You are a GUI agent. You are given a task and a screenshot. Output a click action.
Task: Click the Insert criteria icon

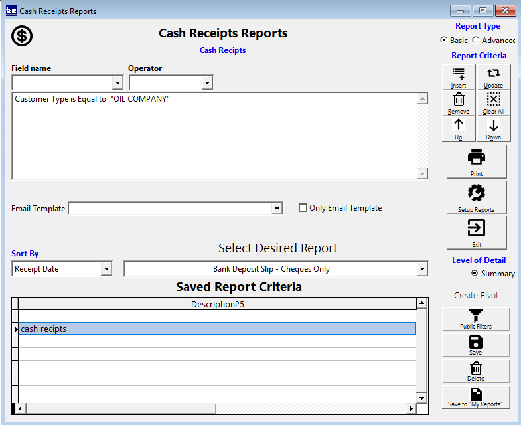coord(459,77)
